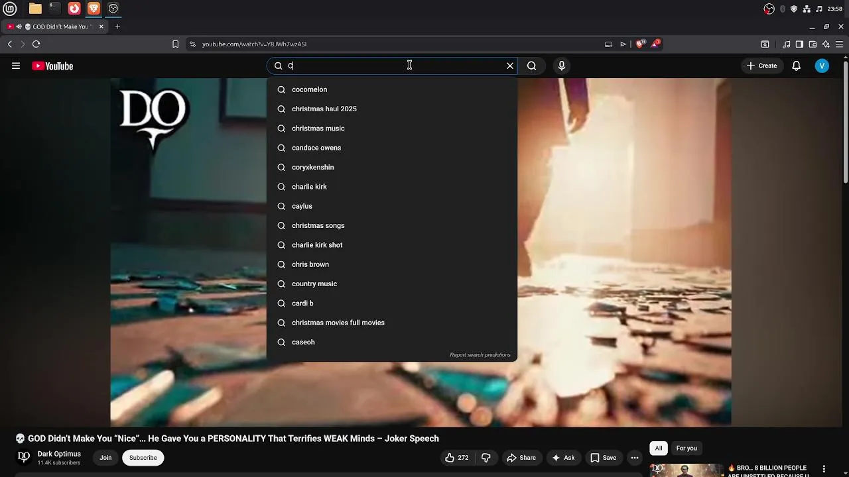Go to the YouTube home logo
Image resolution: width=849 pixels, height=477 pixels.
(x=52, y=66)
